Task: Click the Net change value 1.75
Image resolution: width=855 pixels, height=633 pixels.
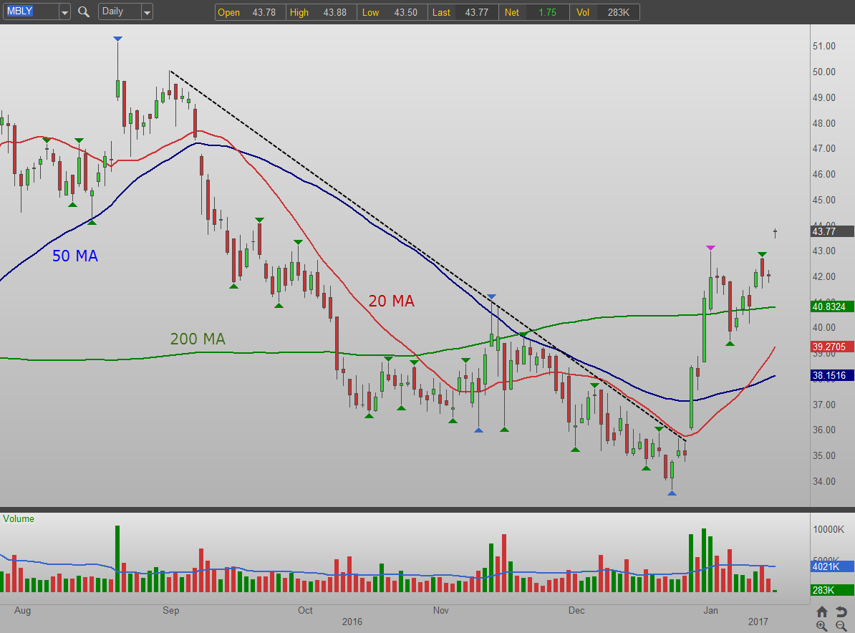Action: tap(548, 12)
